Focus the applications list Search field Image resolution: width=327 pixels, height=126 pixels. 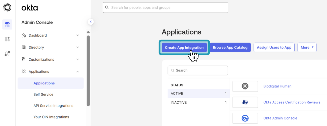[x=198, y=70]
